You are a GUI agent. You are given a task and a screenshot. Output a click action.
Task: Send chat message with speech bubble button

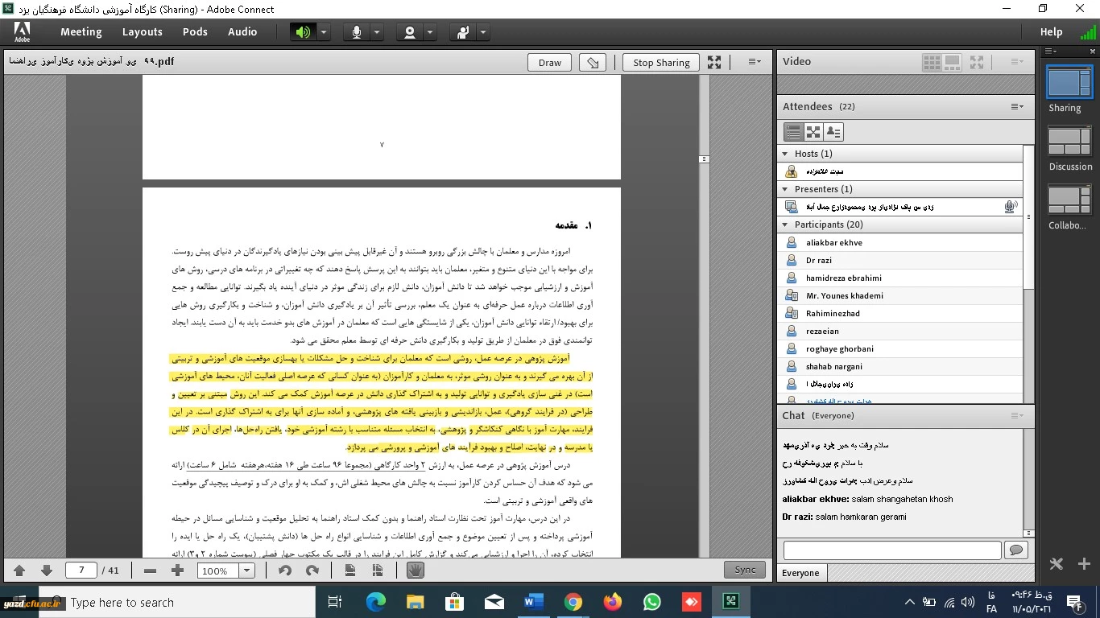pos(1015,550)
